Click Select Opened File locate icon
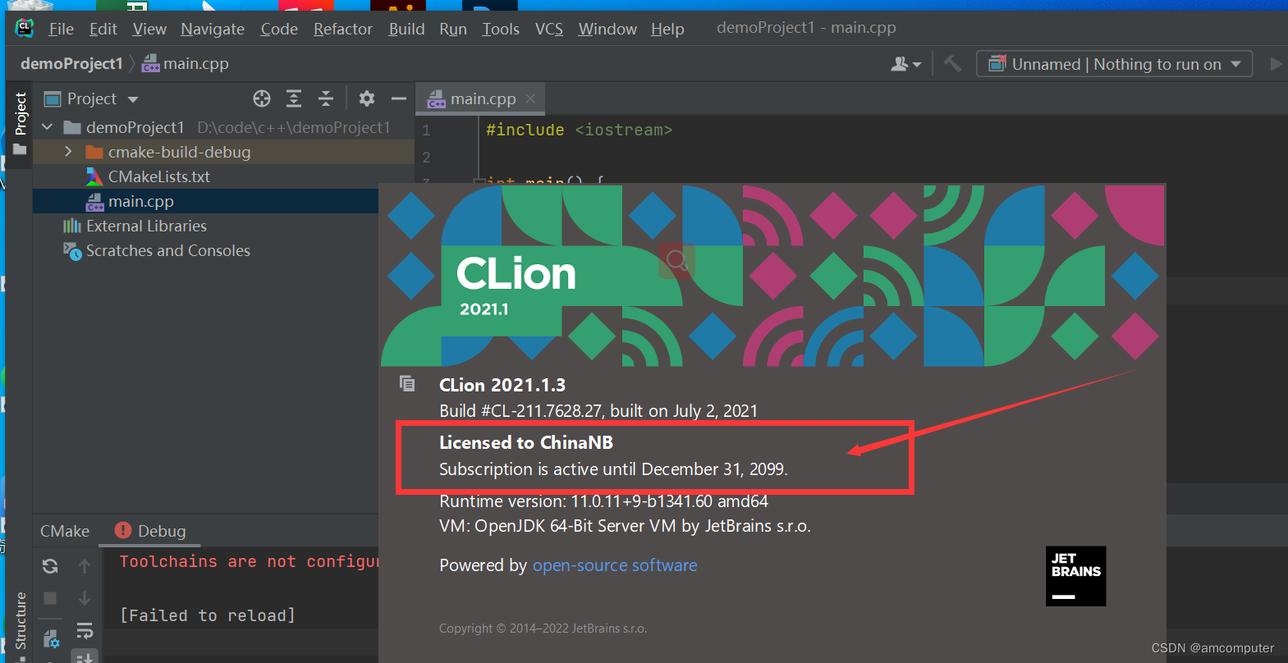This screenshot has width=1288, height=663. (262, 99)
